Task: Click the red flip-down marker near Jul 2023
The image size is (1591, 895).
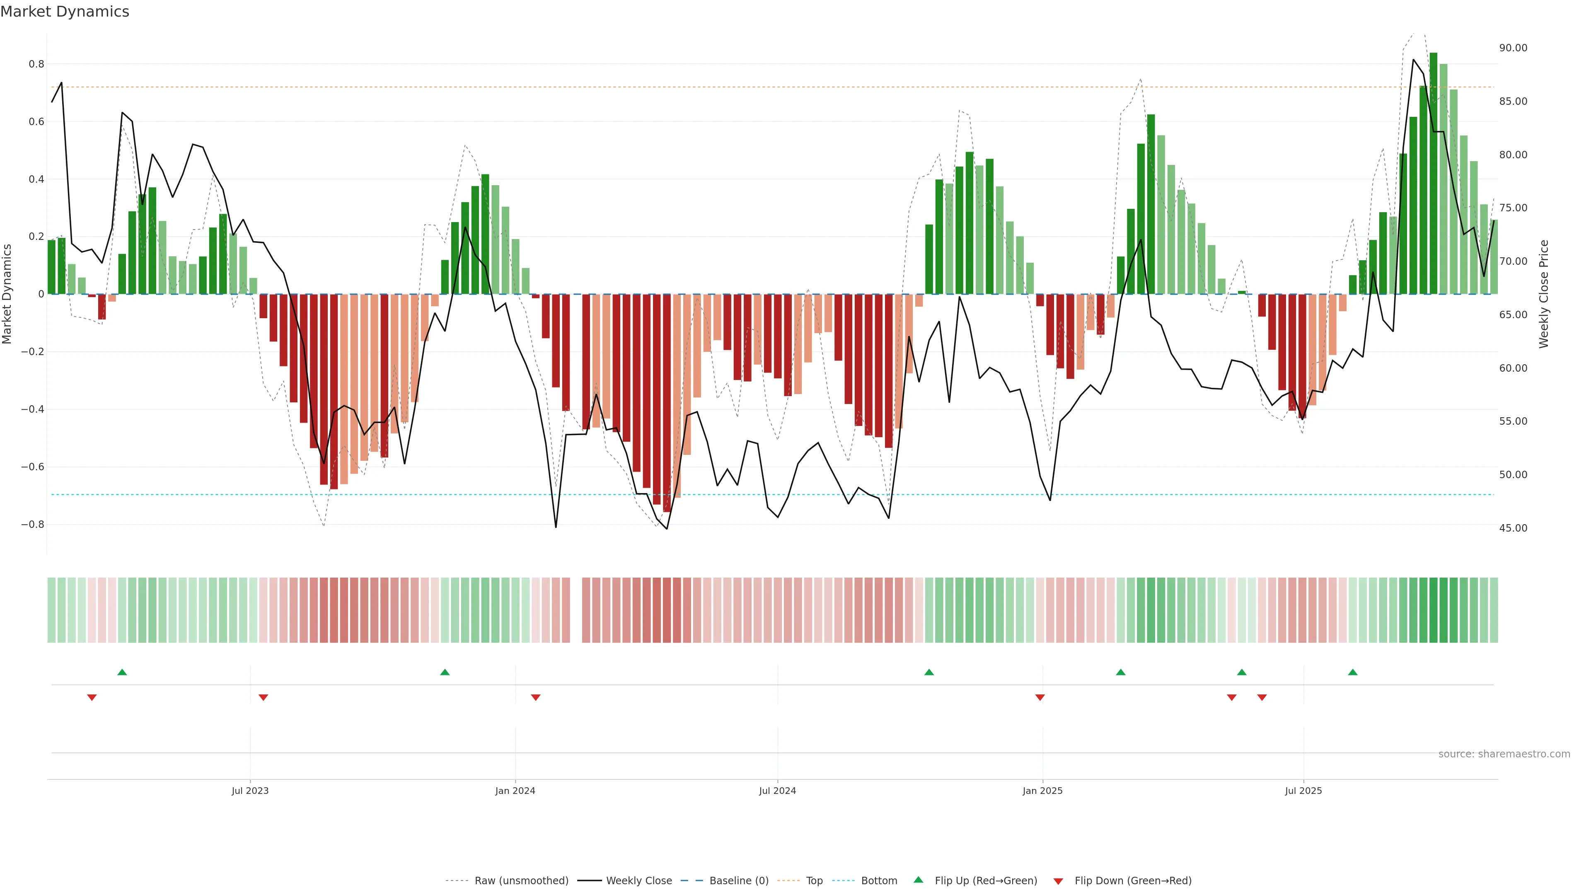Action: click(x=263, y=697)
